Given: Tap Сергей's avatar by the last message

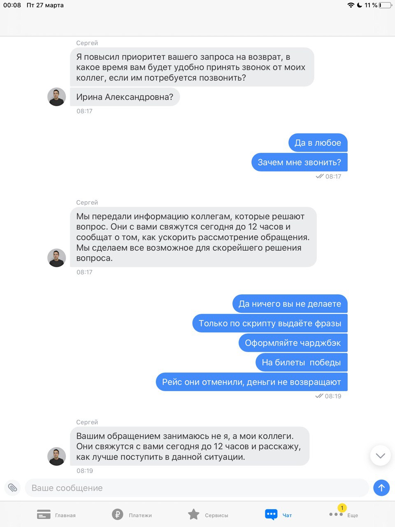Looking at the screenshot, I should point(57,456).
